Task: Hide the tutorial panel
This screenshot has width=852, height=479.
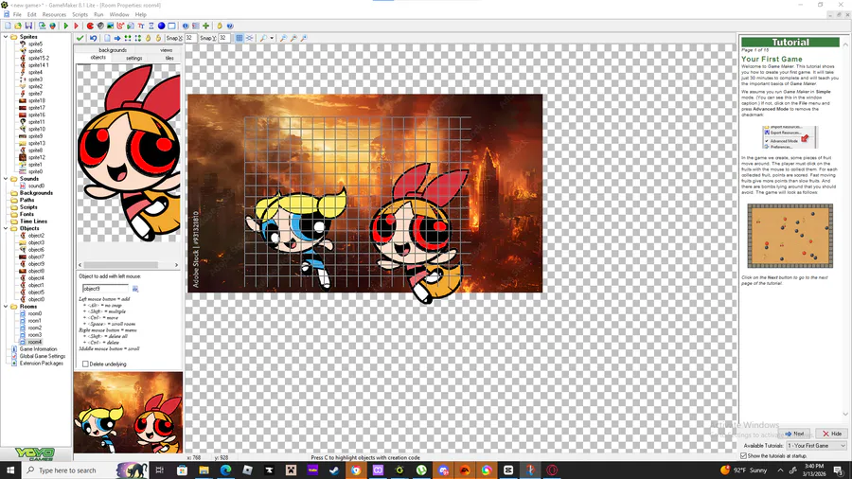Action: [832, 434]
